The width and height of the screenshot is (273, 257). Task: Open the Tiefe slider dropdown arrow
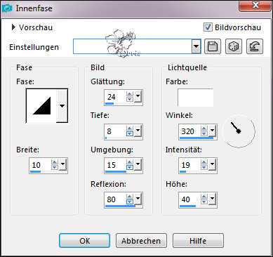click(x=138, y=131)
